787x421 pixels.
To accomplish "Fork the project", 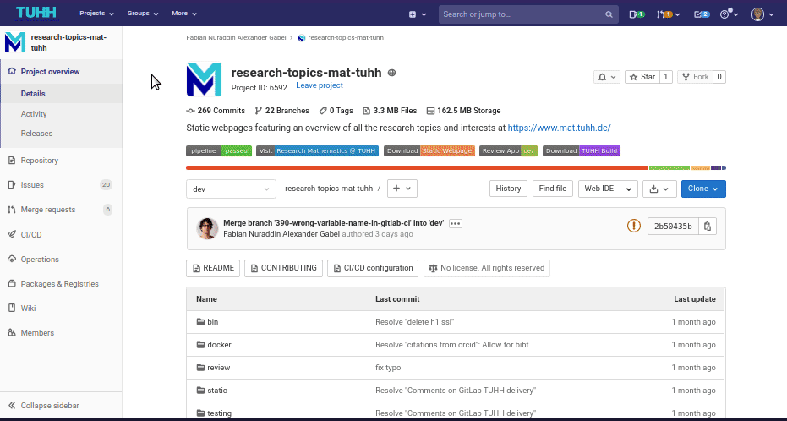I will 695,77.
